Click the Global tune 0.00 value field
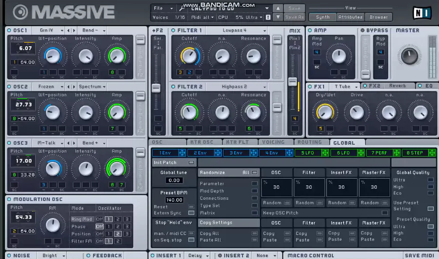Image resolution: width=439 pixels, height=259 pixels. [x=174, y=181]
